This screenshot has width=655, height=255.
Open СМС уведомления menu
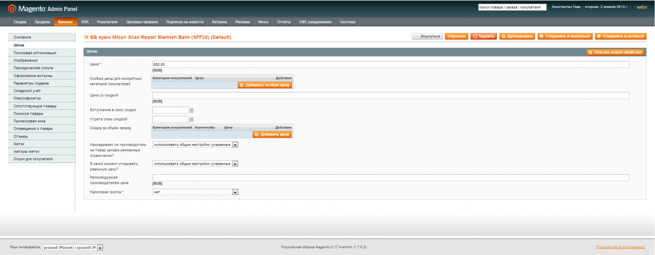click(x=315, y=22)
